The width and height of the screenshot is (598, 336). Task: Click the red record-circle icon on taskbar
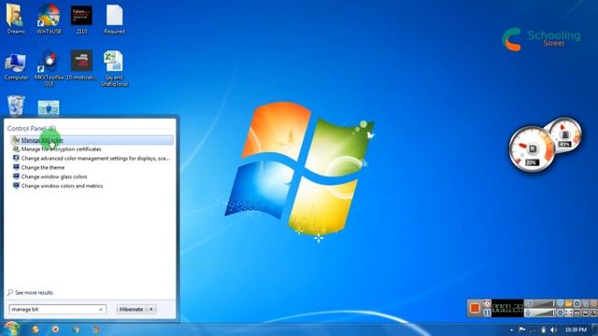pos(56,329)
